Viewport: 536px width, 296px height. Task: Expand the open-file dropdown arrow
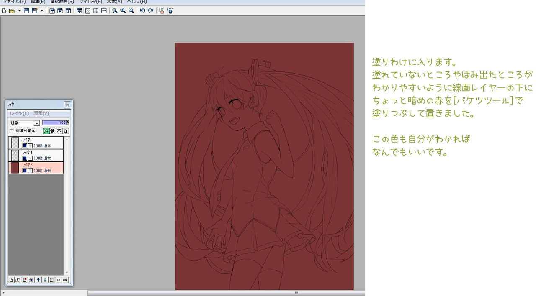pos(19,11)
